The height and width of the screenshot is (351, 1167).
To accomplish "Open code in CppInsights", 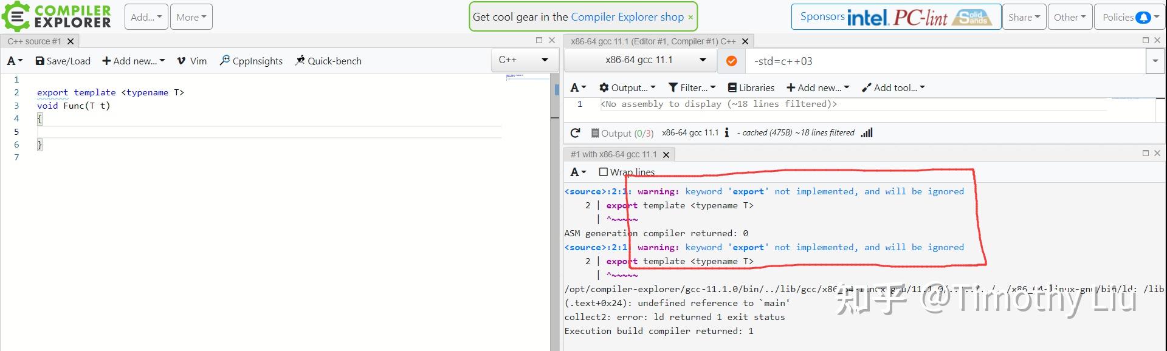I will click(251, 61).
